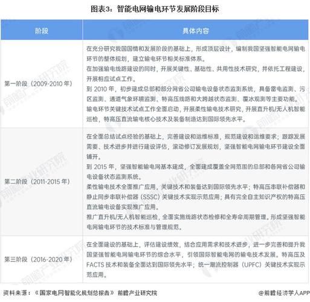Click the '@前瞻经济学人APP' credit text
Screen dimensions: 310x302
pyautogui.click(x=284, y=293)
